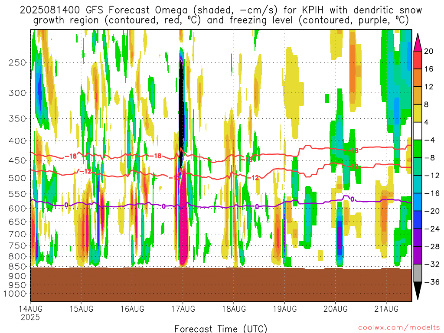Click the chart title line starting with 2025081400

pos(221,10)
